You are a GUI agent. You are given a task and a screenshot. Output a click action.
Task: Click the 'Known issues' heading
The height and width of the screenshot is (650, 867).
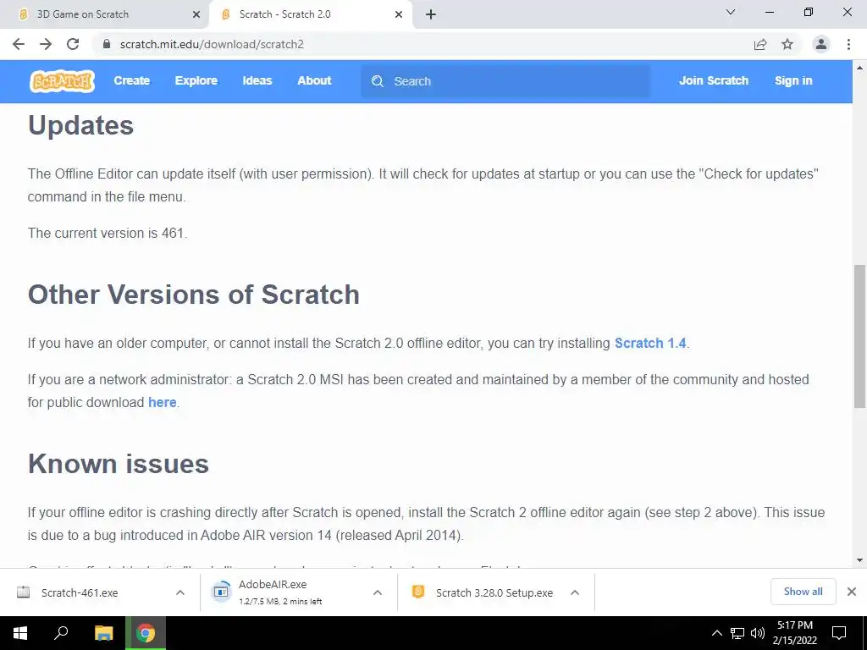119,464
